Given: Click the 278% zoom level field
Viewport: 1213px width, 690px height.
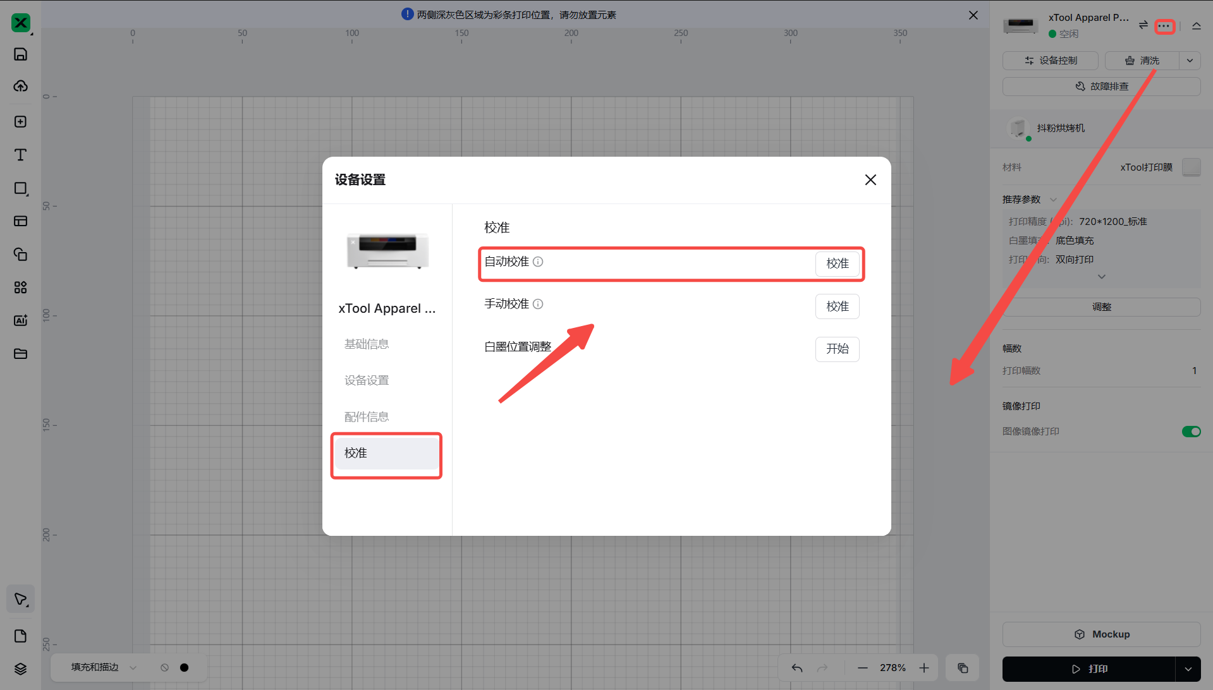Looking at the screenshot, I should pyautogui.click(x=893, y=668).
